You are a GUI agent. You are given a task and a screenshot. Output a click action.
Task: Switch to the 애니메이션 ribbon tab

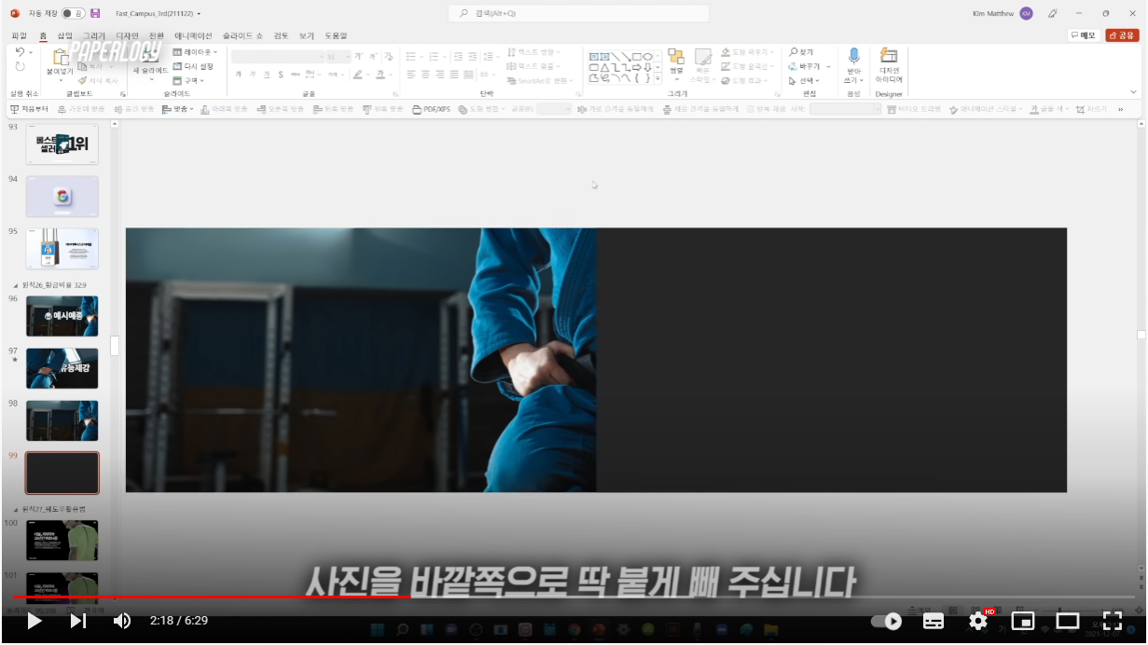pyautogui.click(x=193, y=35)
